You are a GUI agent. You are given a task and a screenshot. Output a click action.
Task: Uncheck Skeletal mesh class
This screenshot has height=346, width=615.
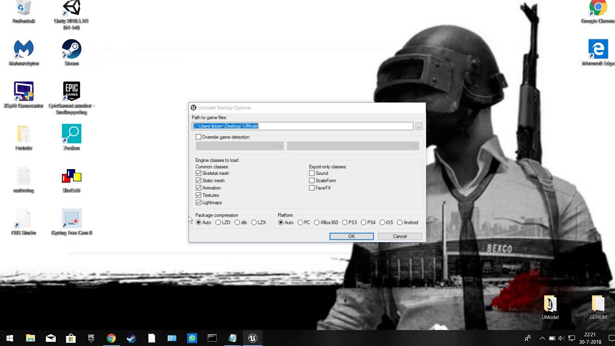(198, 173)
